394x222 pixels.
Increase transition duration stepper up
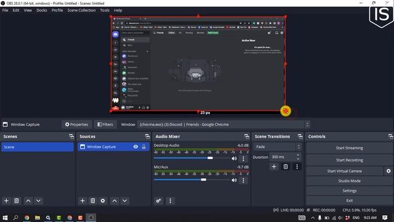pyautogui.click(x=298, y=155)
